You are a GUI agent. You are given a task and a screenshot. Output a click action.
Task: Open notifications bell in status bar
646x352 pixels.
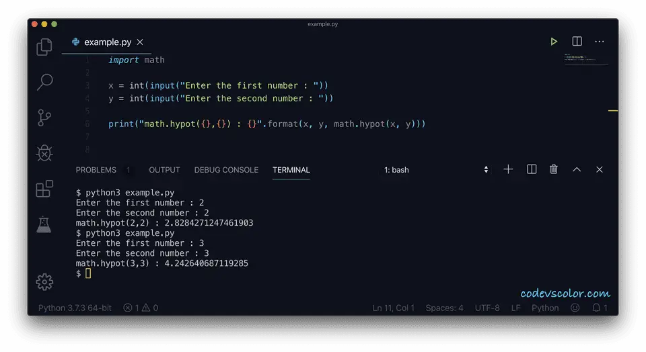600,308
